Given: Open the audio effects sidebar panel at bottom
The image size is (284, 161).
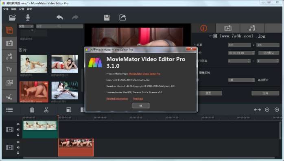Looking at the screenshot, I should (x=9, y=96).
